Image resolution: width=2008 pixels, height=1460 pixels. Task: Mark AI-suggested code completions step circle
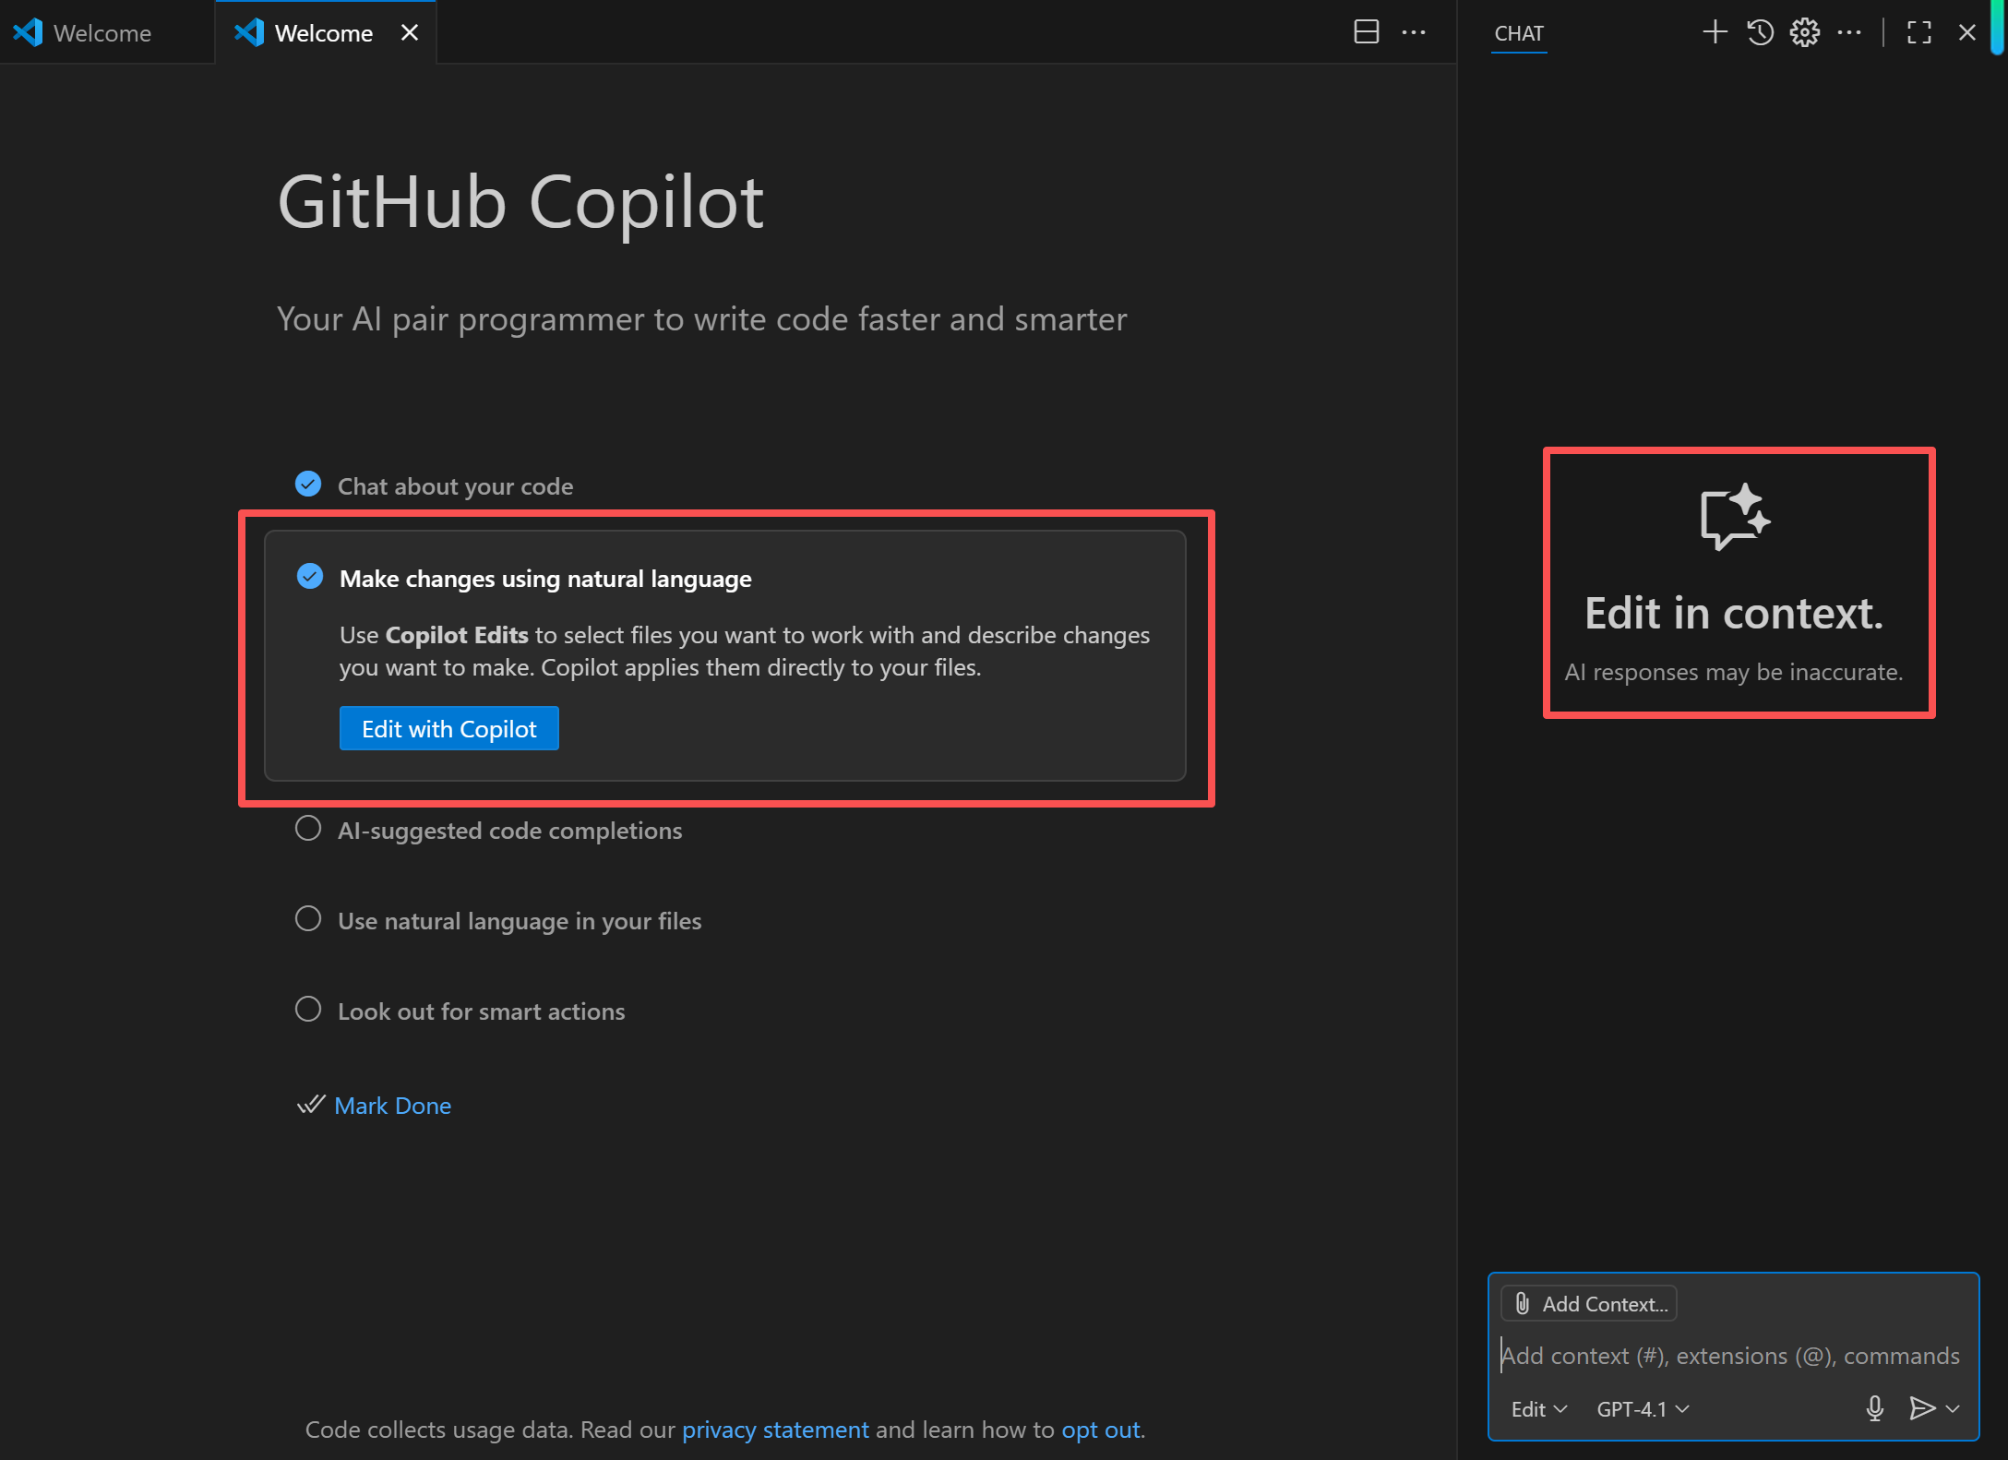point(308,829)
